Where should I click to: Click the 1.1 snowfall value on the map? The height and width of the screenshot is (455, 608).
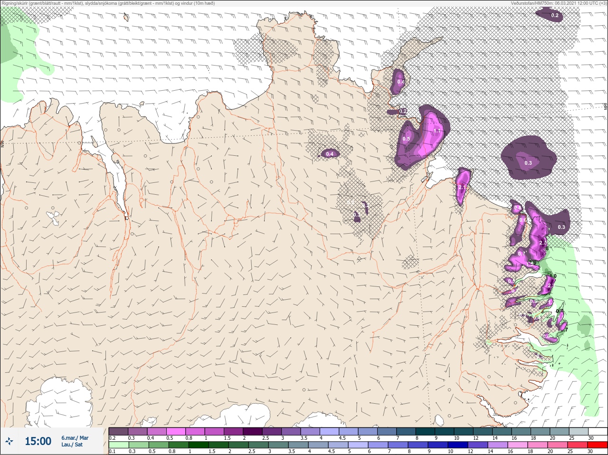tap(437, 131)
